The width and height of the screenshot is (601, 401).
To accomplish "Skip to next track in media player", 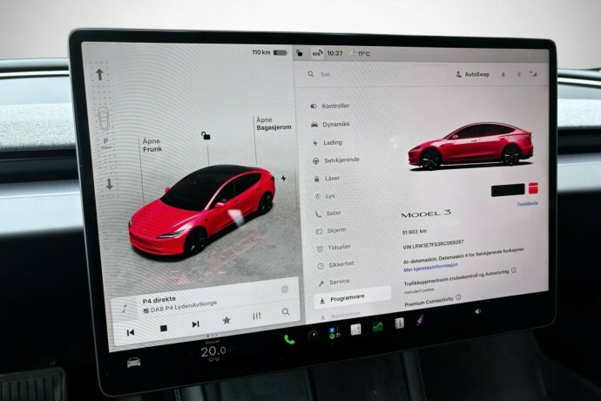I will 195,324.
